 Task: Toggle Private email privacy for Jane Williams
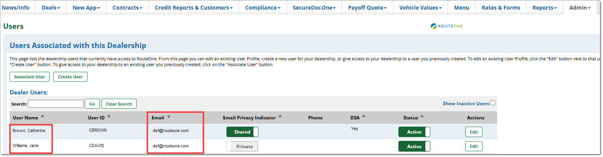(242, 147)
